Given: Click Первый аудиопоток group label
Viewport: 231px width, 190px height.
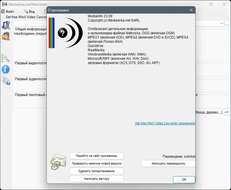Looking at the screenshot, I should pyautogui.click(x=31, y=79).
